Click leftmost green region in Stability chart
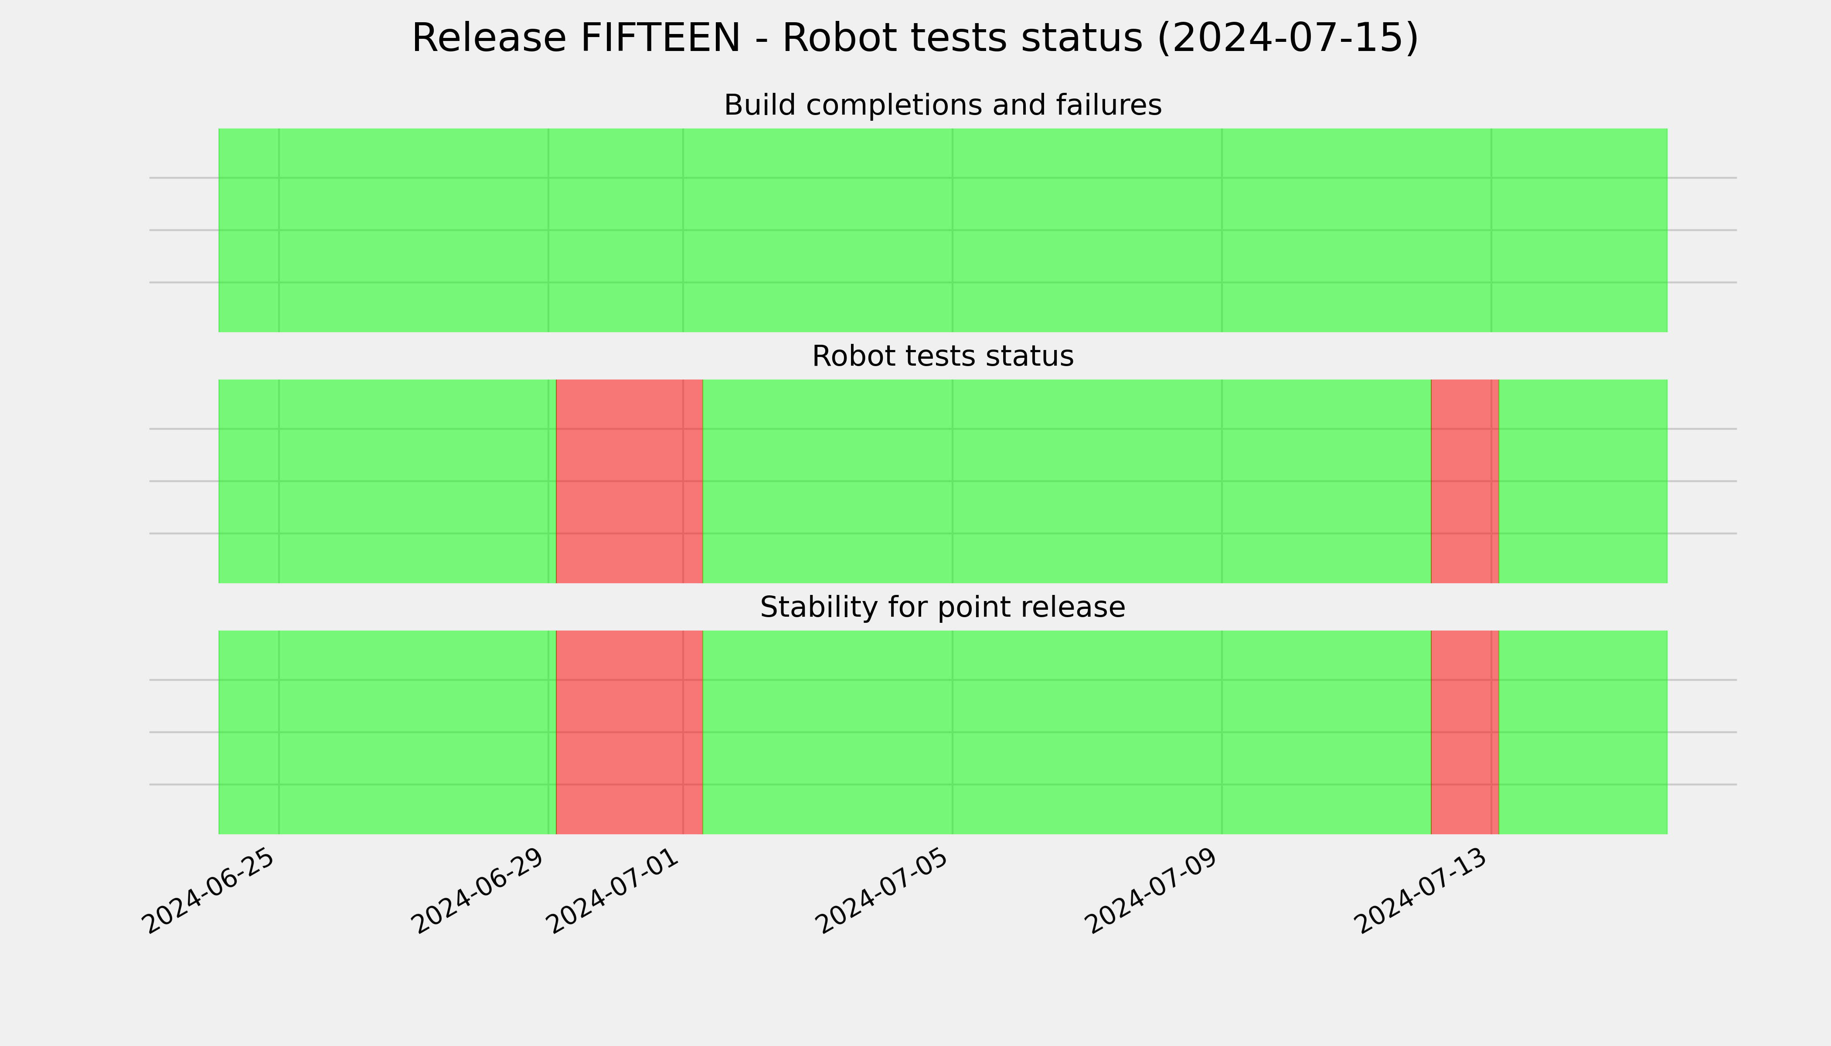Viewport: 1831px width, 1046px height. pos(387,732)
